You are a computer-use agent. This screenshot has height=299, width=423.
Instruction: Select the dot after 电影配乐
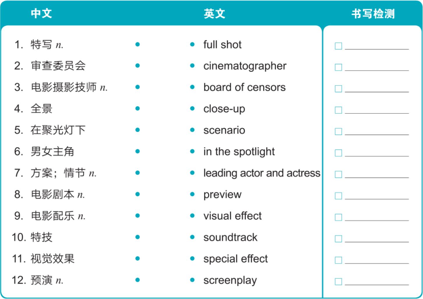click(x=138, y=216)
